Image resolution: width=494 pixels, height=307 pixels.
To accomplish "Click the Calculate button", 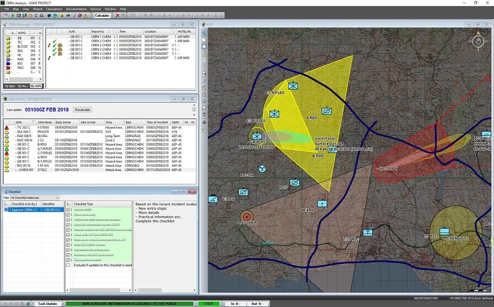I will [x=102, y=16].
